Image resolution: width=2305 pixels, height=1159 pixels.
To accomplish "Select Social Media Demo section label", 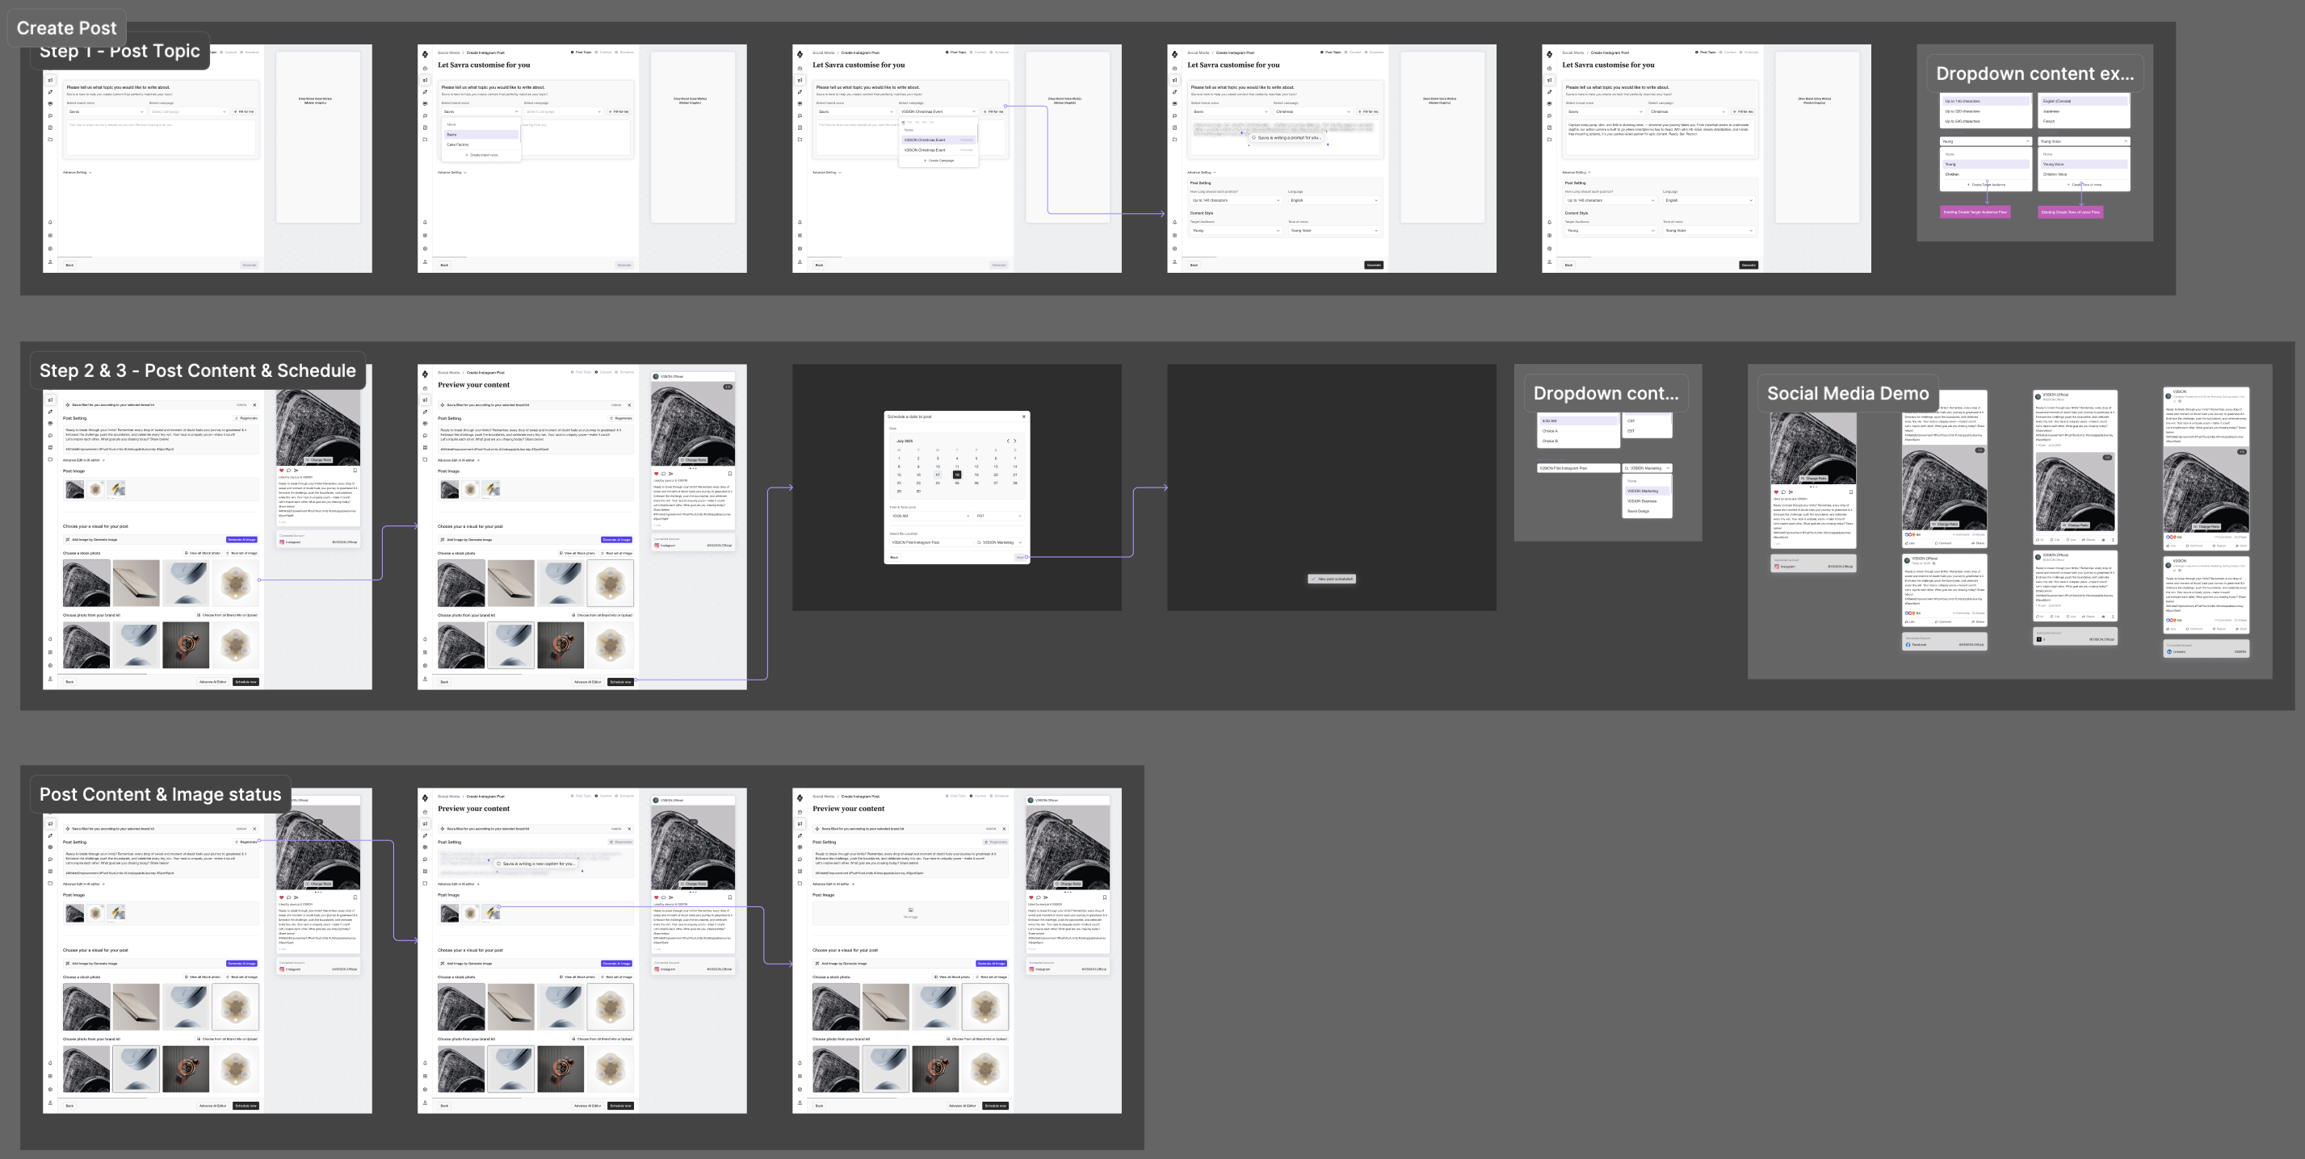I will click(1848, 394).
